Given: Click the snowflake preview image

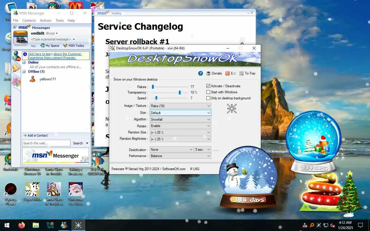Looking at the screenshot, I should (x=232, y=109).
